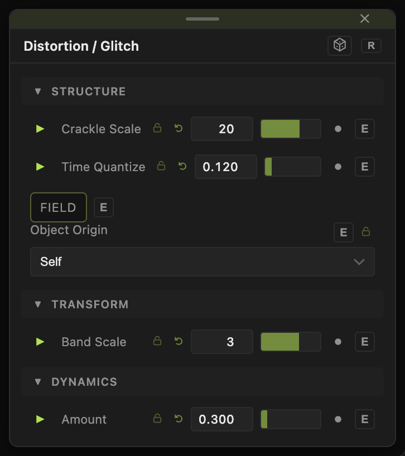Image resolution: width=405 pixels, height=456 pixels.
Task: Toggle the Time Quantize lock icon
Action: [x=161, y=166]
